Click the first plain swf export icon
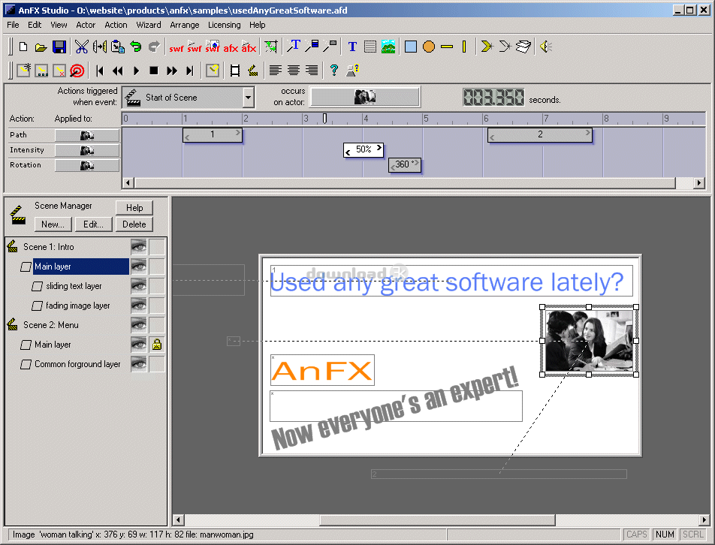Screen dimensions: 715x545 [176, 47]
